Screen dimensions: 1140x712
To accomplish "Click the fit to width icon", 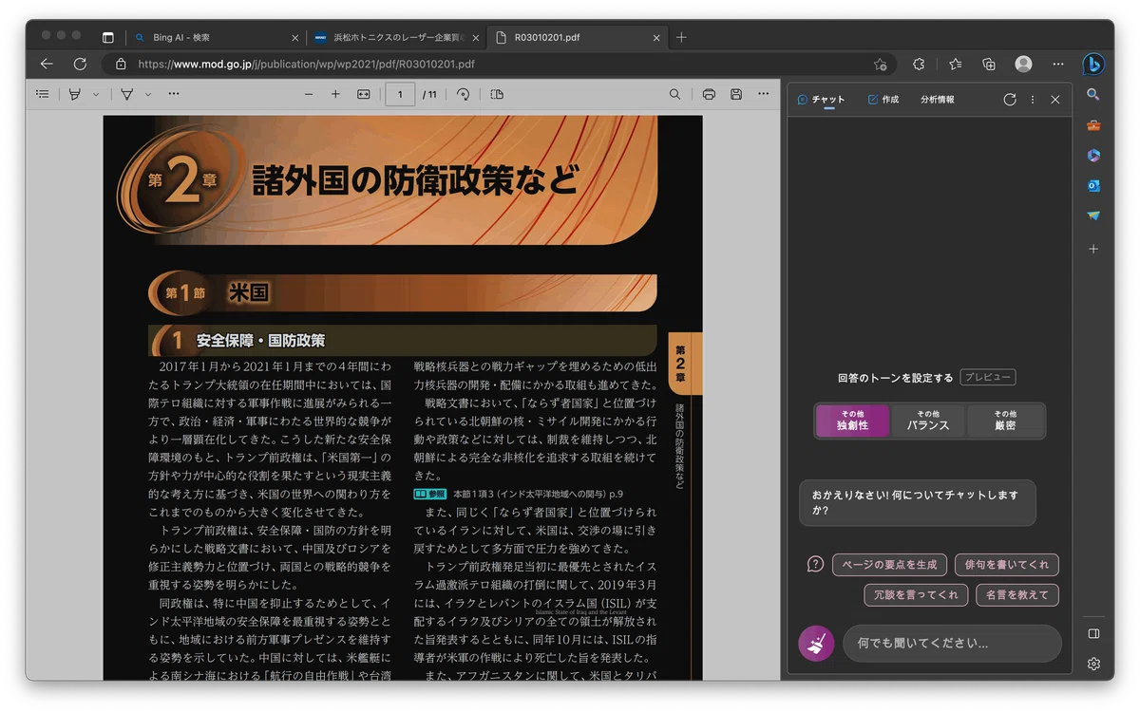I will click(x=363, y=94).
